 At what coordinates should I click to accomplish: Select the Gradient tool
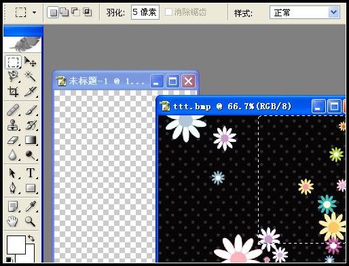[x=31, y=140]
